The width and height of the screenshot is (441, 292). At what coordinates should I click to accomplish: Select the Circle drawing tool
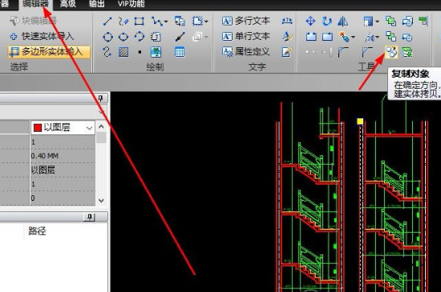pos(107,37)
